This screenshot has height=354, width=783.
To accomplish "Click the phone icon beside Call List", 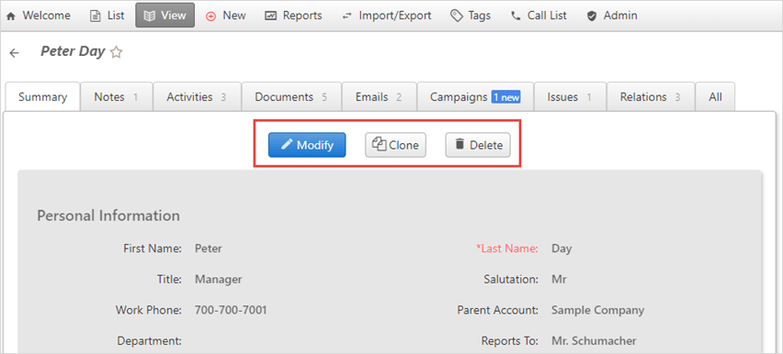I will click(516, 16).
